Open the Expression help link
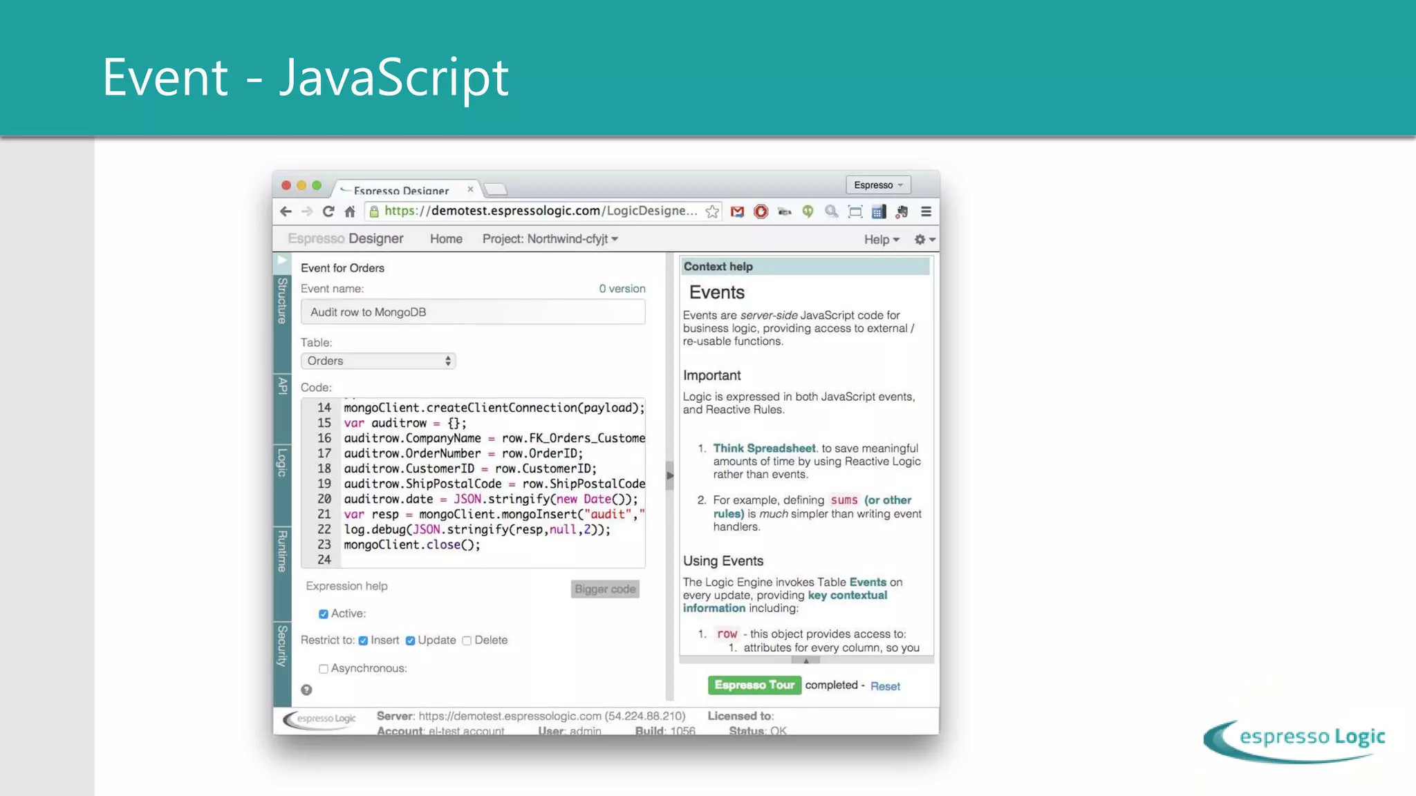The width and height of the screenshot is (1416, 796). coord(346,586)
